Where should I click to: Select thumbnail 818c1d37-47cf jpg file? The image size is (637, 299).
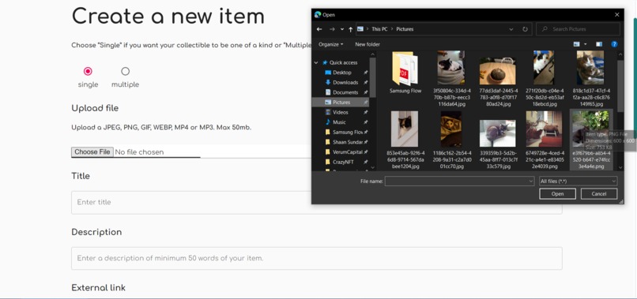click(x=590, y=68)
